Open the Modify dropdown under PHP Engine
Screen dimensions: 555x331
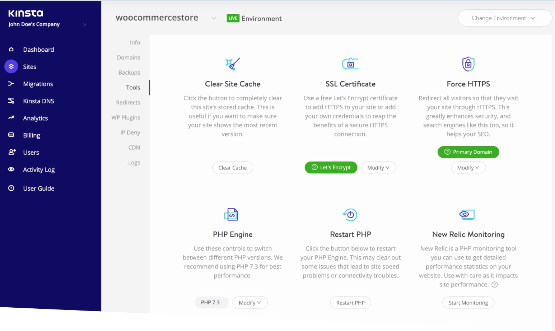(250, 302)
